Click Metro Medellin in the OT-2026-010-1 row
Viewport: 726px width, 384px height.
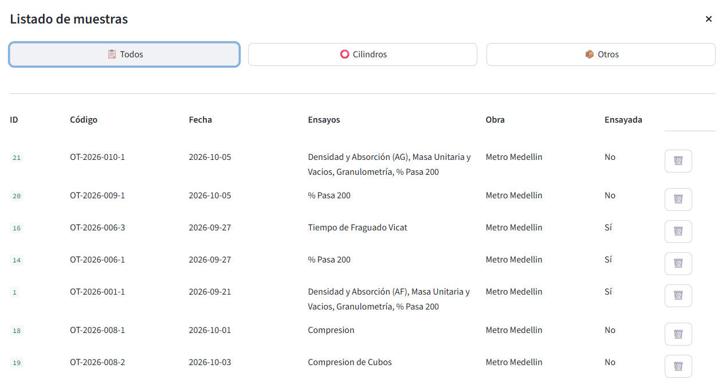click(x=514, y=157)
